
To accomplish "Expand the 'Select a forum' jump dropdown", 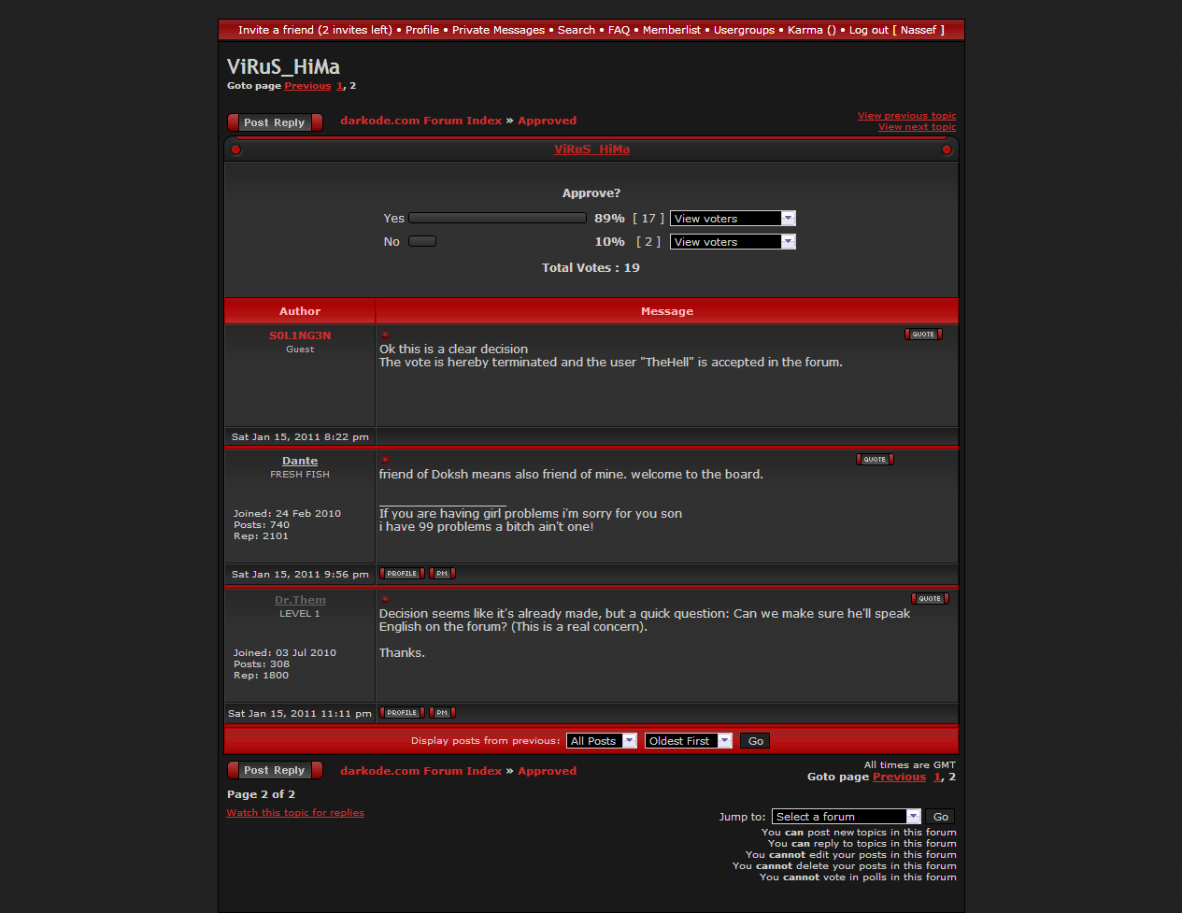I will point(846,817).
